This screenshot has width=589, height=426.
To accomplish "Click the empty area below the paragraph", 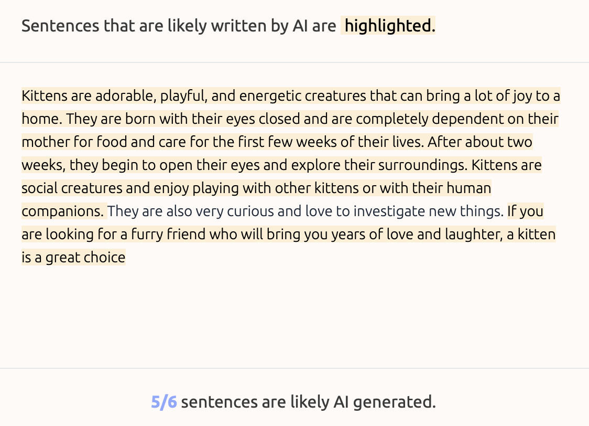I will [x=293, y=320].
